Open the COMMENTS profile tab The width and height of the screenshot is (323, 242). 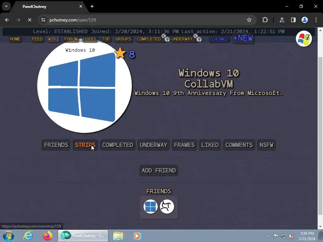[239, 145]
